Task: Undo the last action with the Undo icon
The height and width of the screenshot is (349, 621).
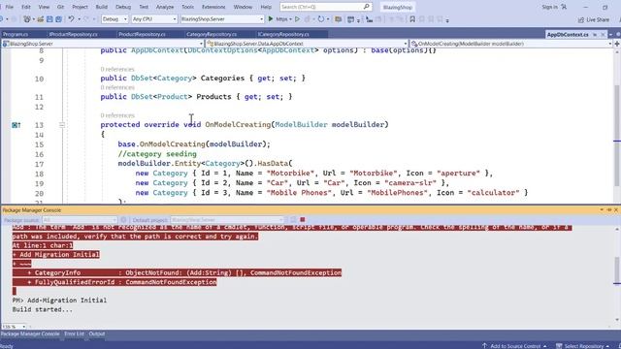Action: pos(71,19)
